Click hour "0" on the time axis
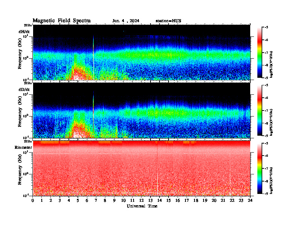Screen dimensions: 298x230 coord(33,200)
